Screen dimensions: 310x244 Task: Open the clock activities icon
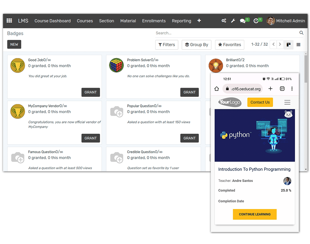pos(256,21)
